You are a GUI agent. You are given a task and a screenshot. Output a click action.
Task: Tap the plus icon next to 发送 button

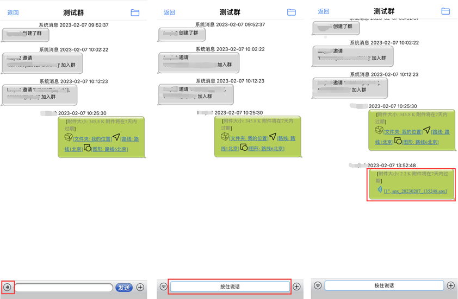(x=140, y=288)
